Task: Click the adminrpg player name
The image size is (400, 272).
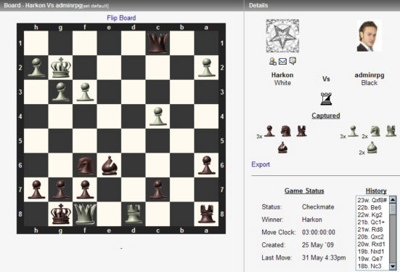Action: [369, 75]
